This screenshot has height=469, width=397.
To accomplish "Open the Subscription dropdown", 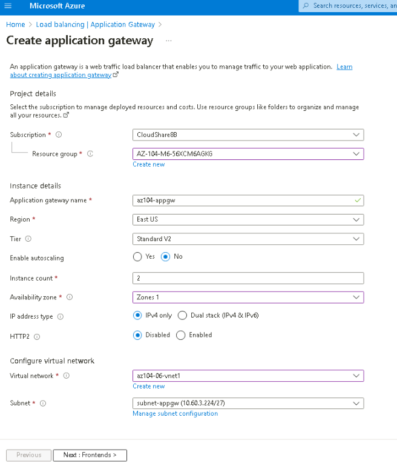I will tap(248, 135).
